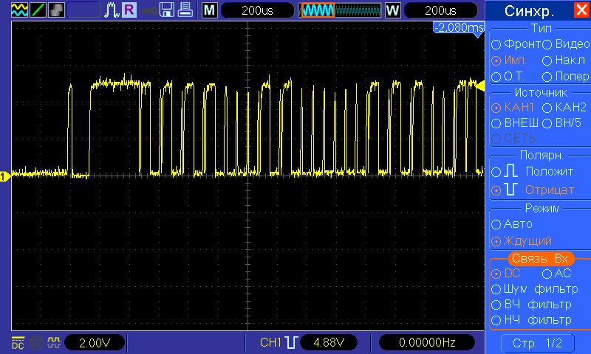Image resolution: width=591 pixels, height=354 pixels.
Task: Click the trigger pulse polarity icon next to CH1
Action: point(291,342)
